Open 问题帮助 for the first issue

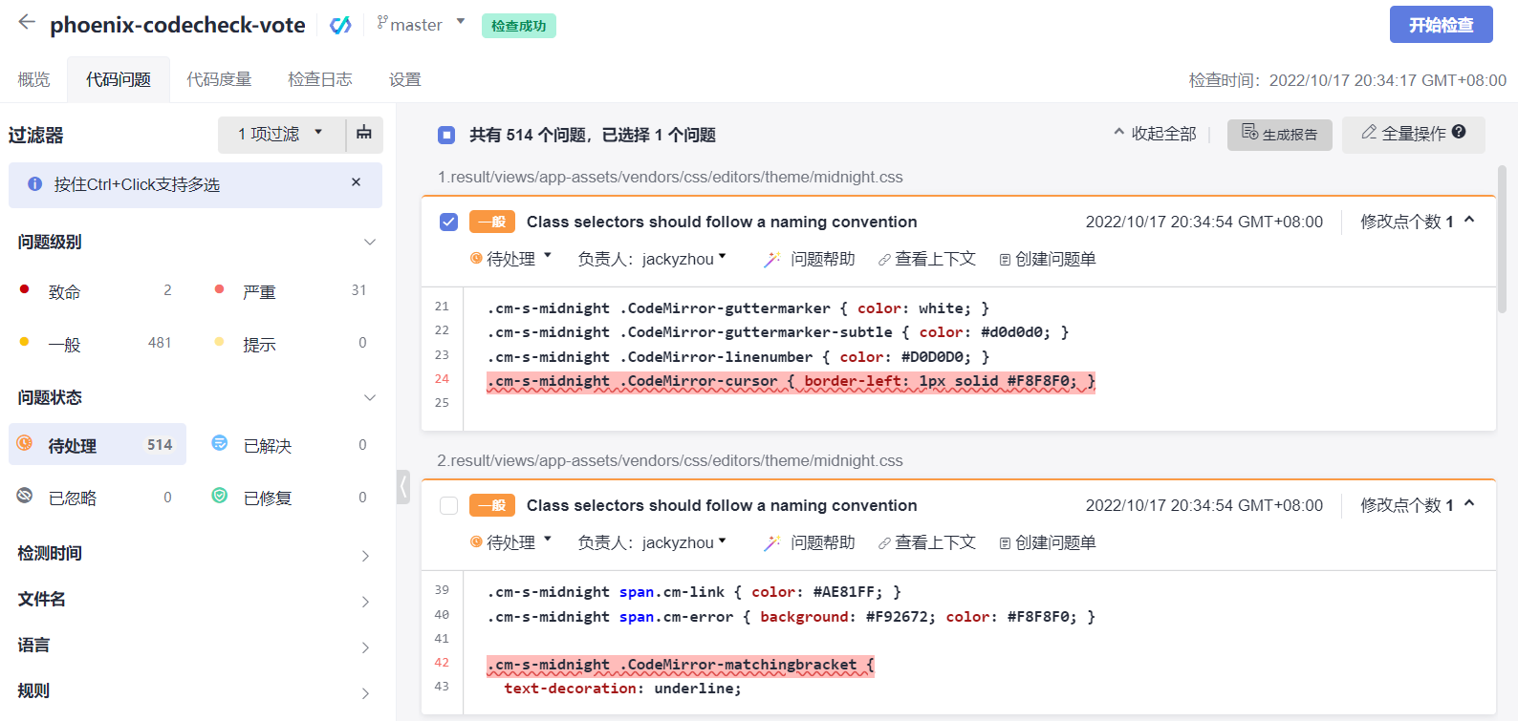(x=810, y=259)
